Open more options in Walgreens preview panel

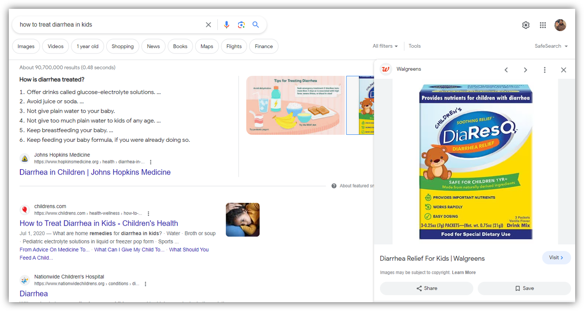[x=545, y=70]
